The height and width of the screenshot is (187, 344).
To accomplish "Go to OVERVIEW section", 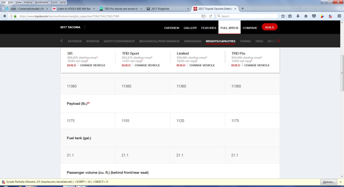I will coord(172,28).
